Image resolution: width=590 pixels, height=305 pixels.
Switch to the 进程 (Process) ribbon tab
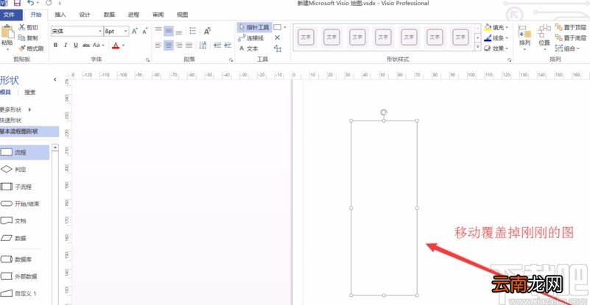coord(133,15)
